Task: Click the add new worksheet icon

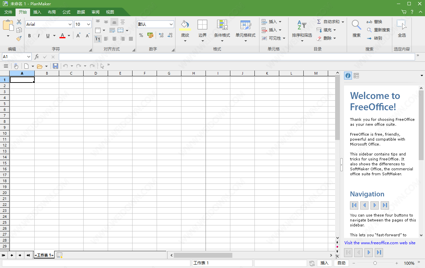Action: pos(59,255)
